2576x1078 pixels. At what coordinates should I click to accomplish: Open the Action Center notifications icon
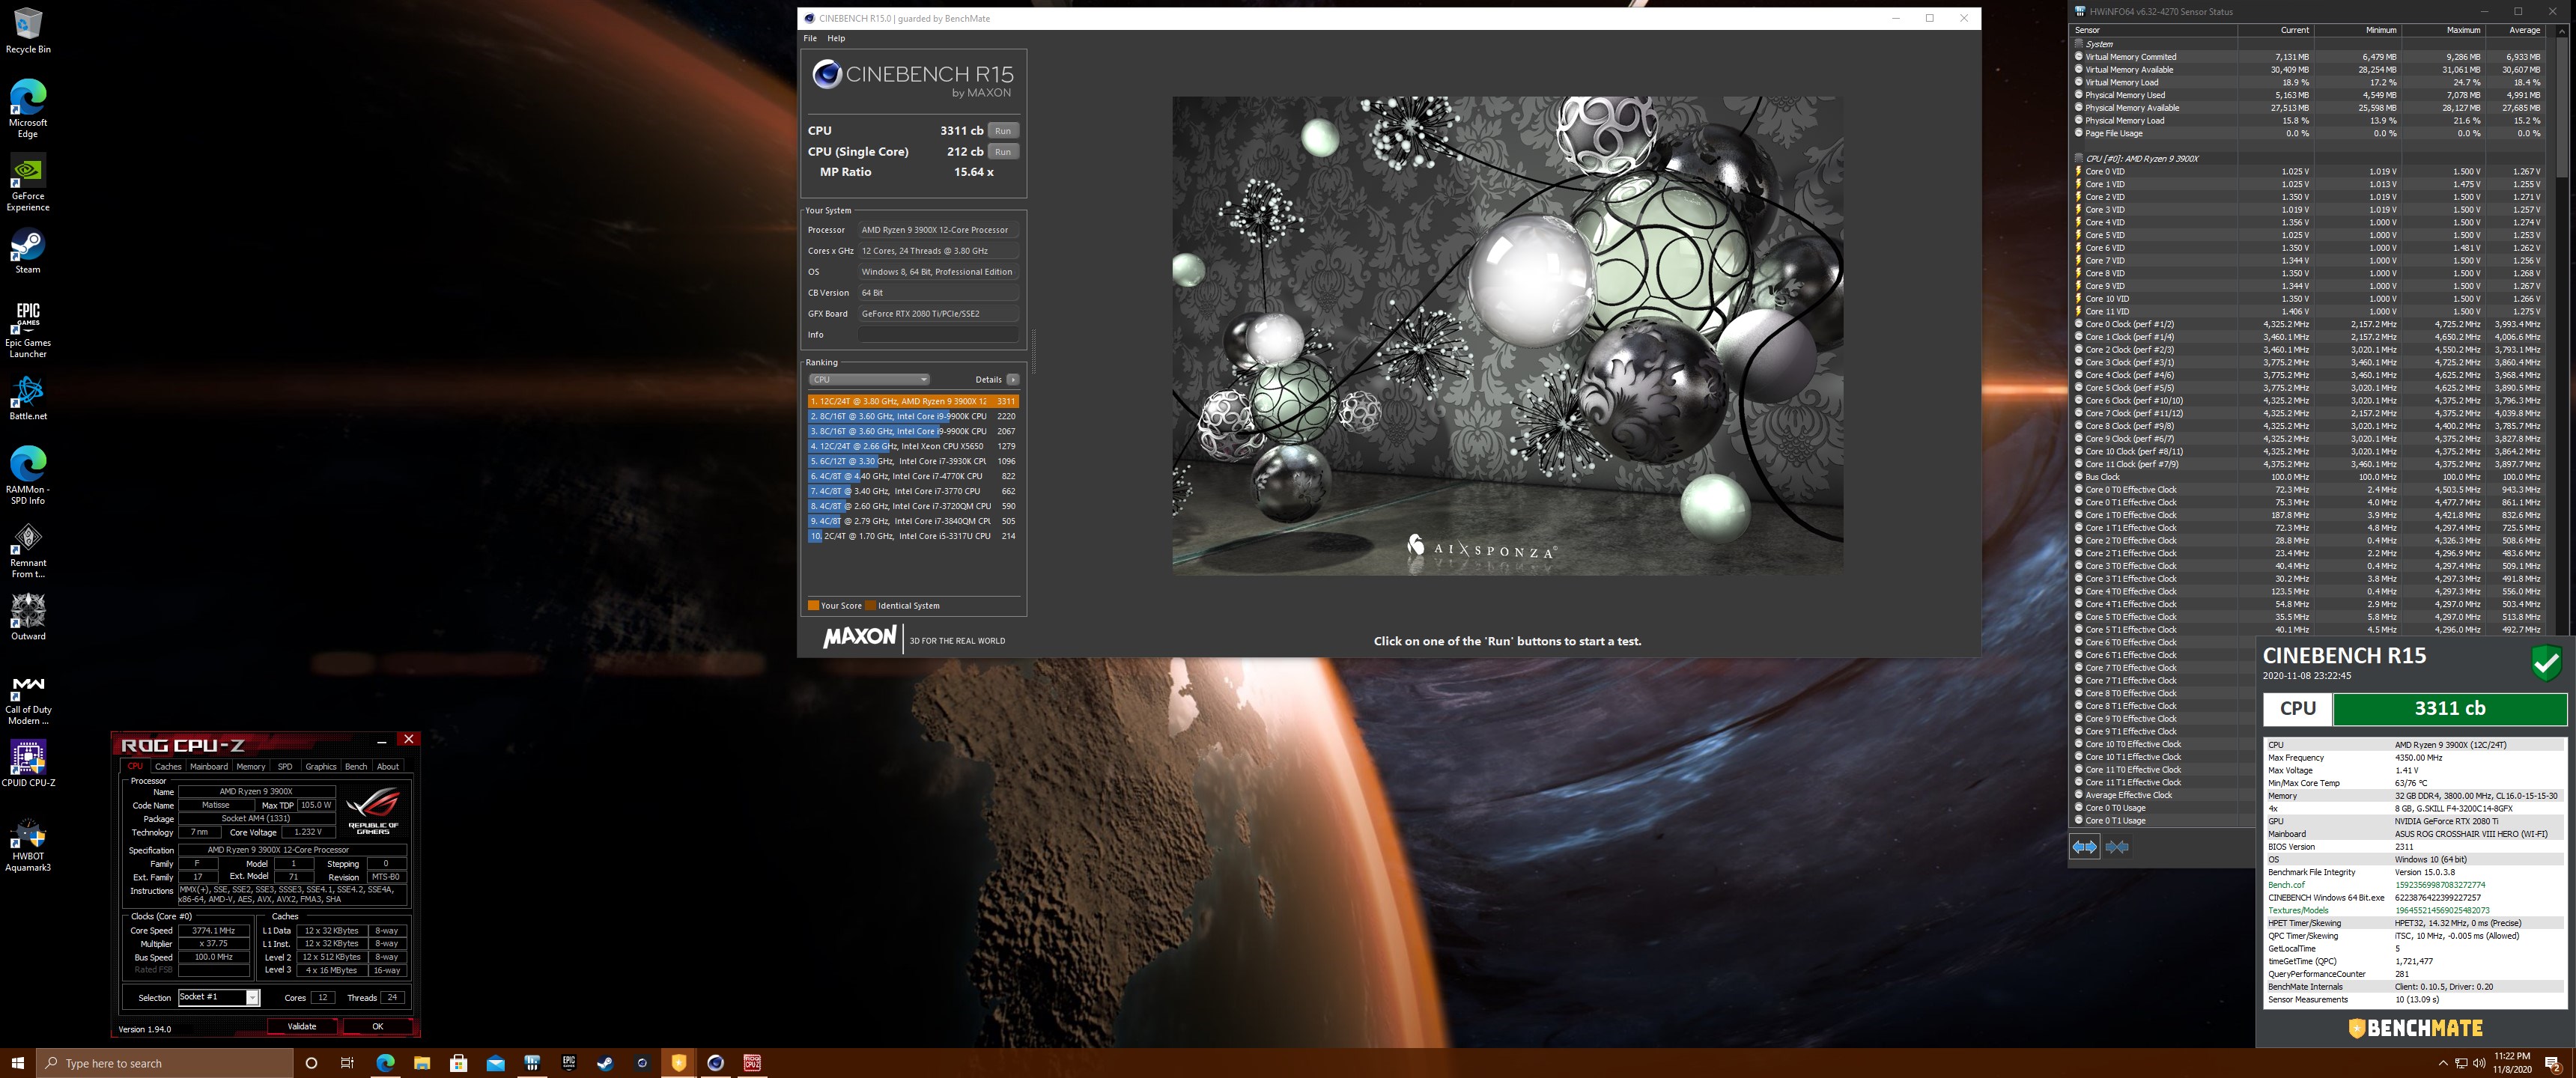tap(2552, 1063)
